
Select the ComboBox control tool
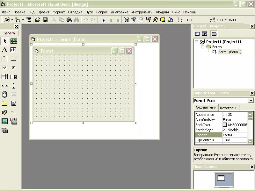[5, 76]
